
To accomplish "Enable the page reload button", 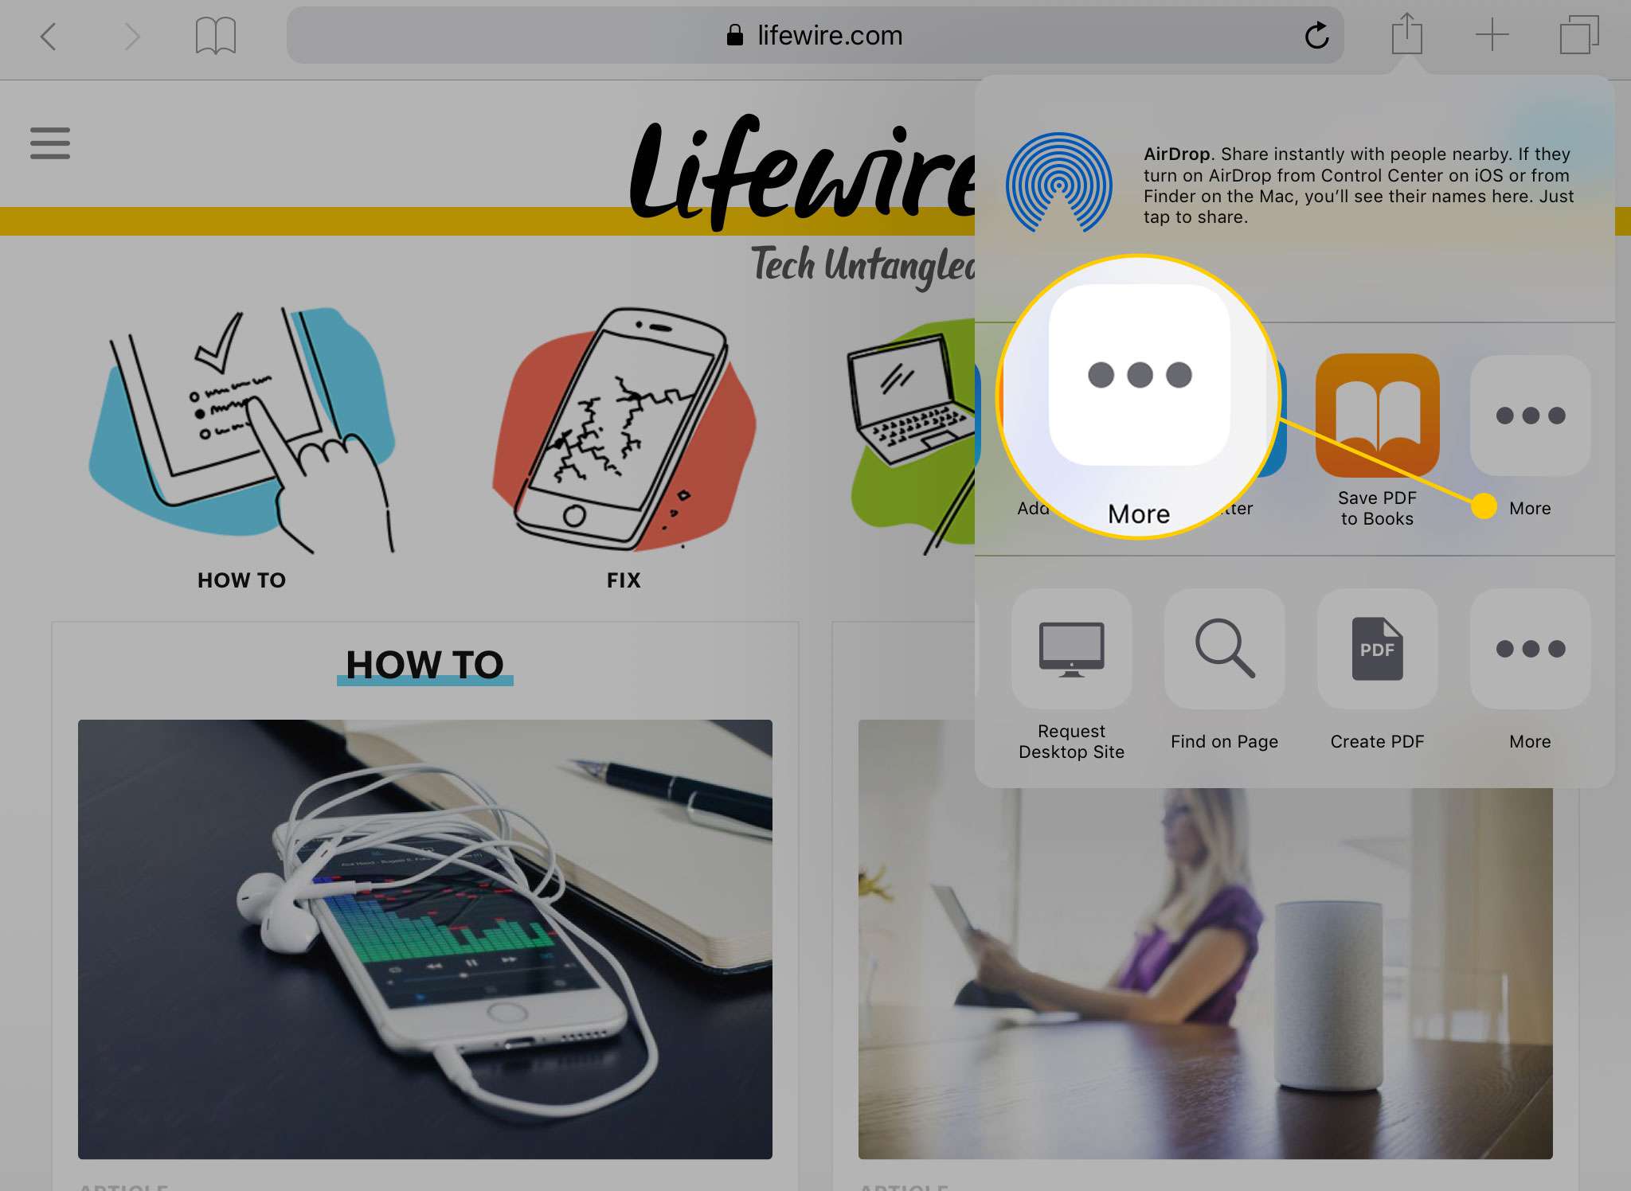I will 1317,34.
